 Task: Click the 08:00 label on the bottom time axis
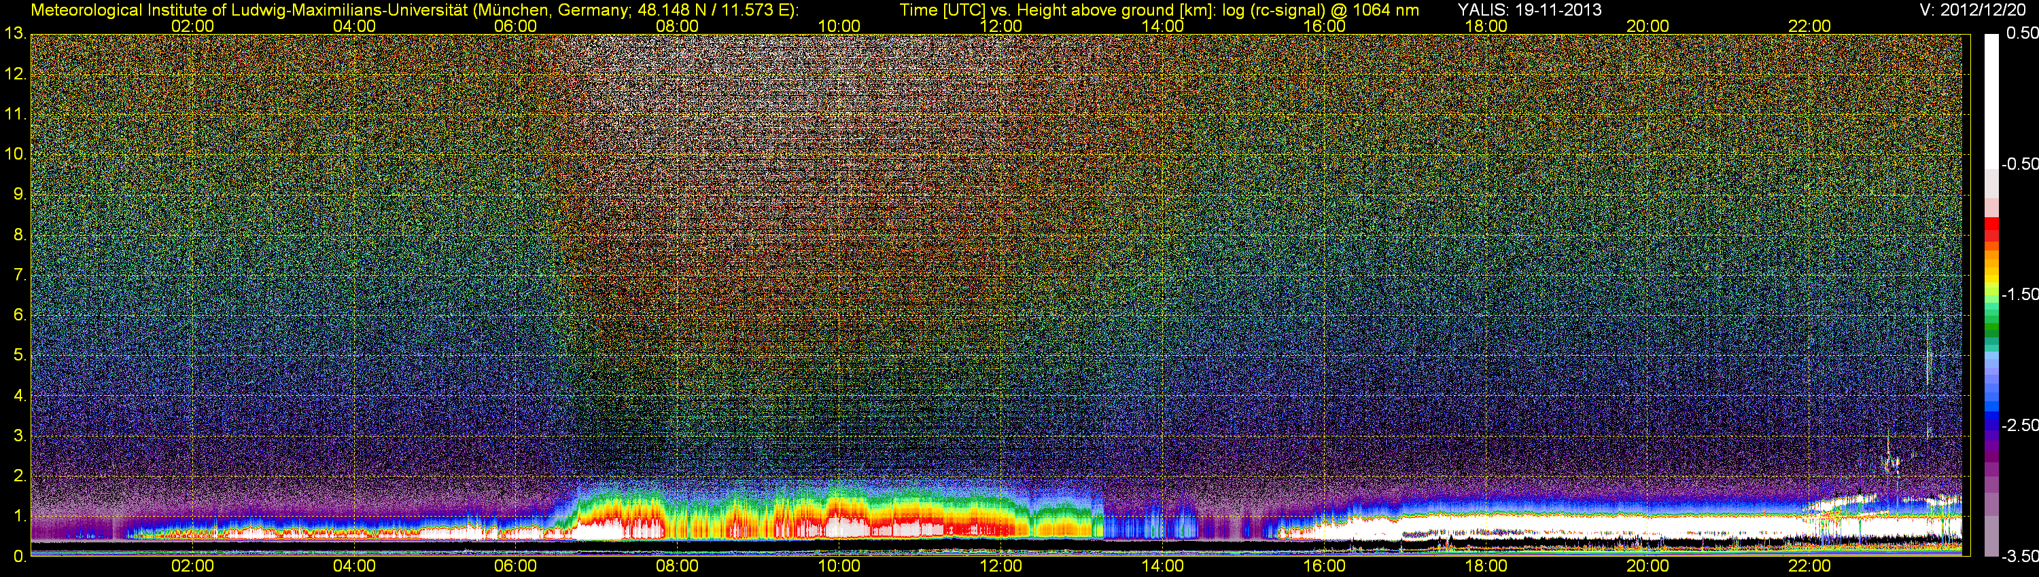678,567
